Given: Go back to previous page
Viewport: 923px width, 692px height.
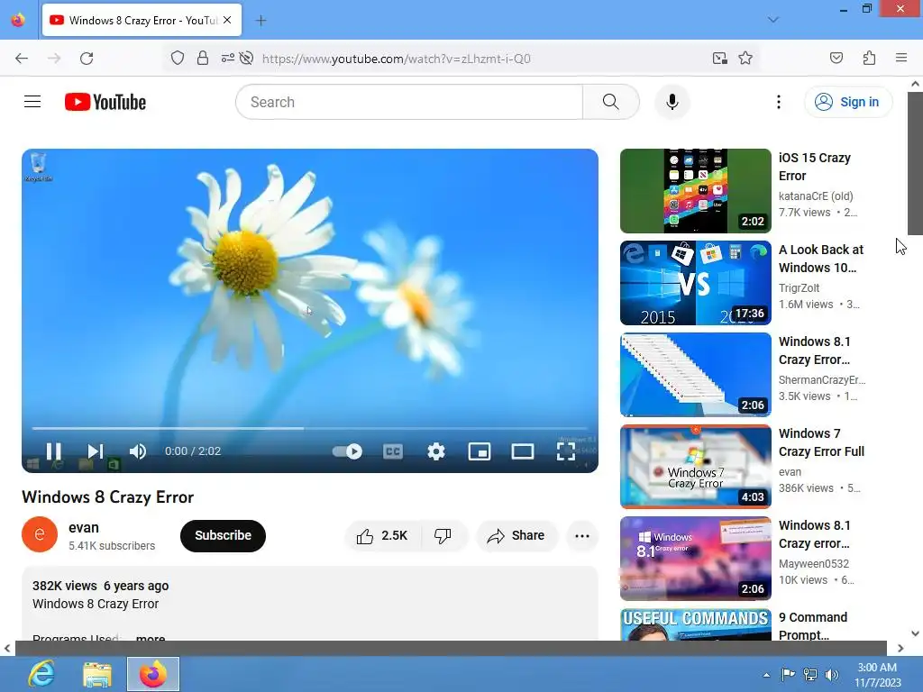Looking at the screenshot, I should click(x=22, y=59).
